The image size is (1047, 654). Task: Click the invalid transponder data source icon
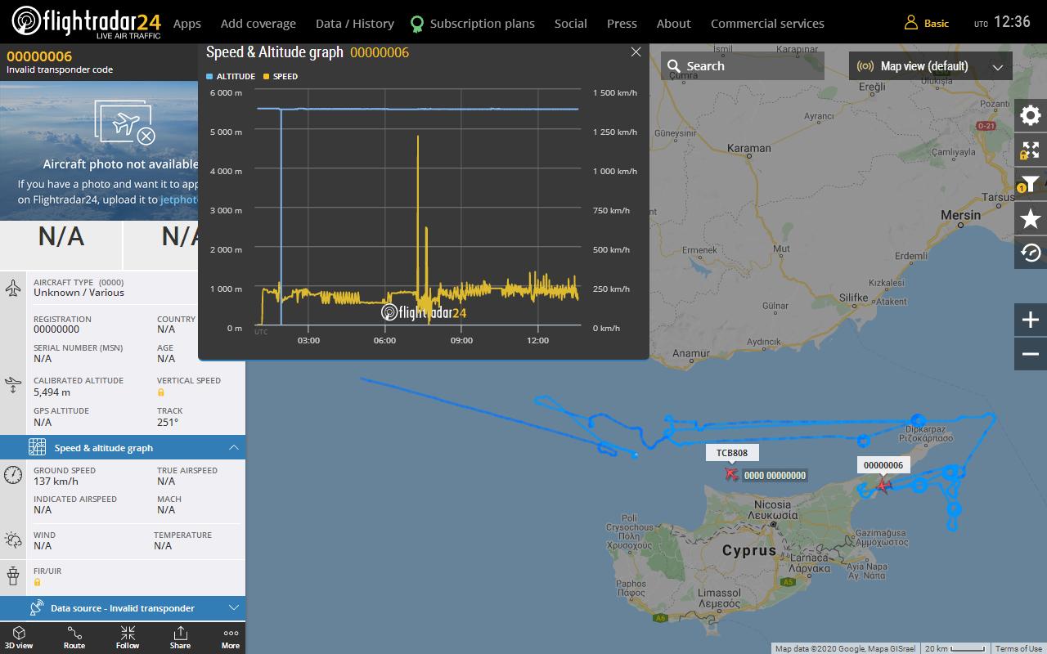pos(36,608)
